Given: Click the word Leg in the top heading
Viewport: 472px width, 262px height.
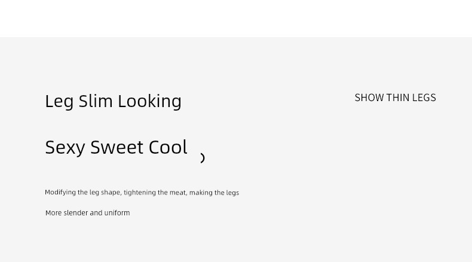Looking at the screenshot, I should click(x=59, y=102).
